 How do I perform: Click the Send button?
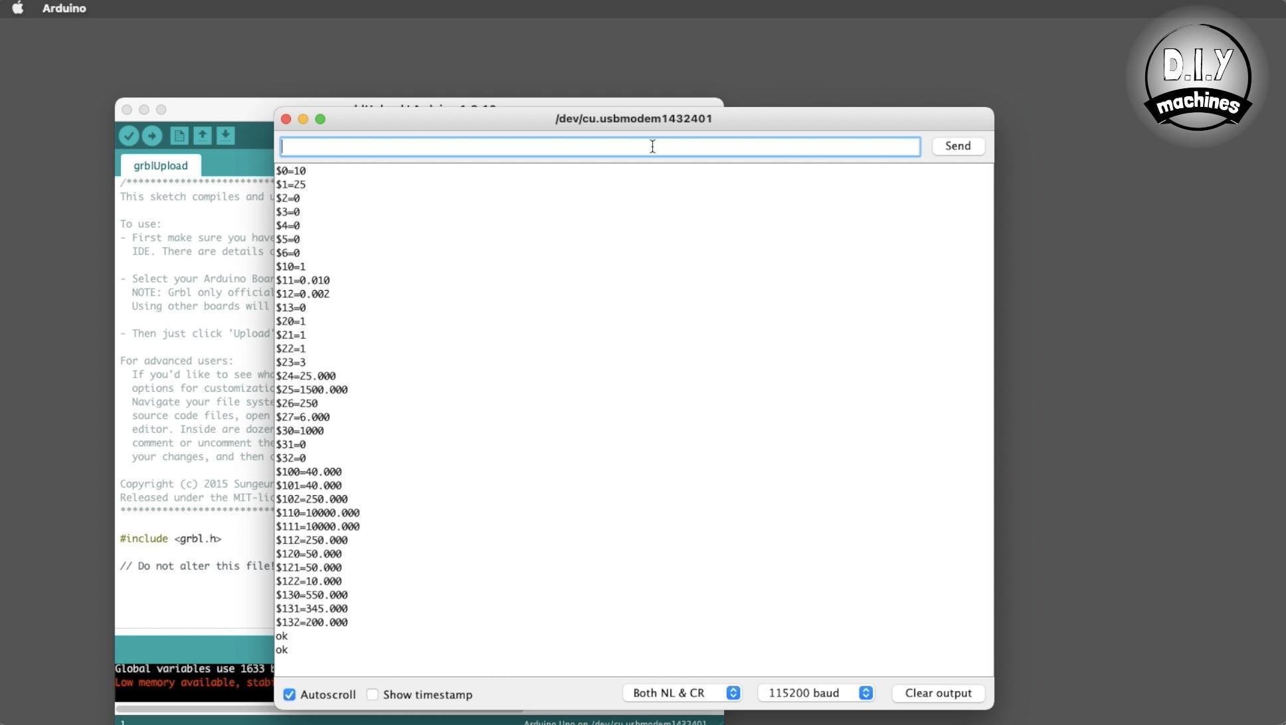(x=959, y=145)
